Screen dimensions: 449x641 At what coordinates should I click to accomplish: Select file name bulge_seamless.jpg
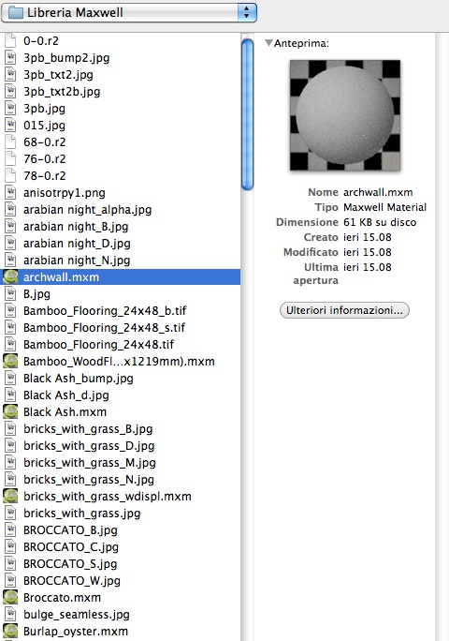pos(77,615)
